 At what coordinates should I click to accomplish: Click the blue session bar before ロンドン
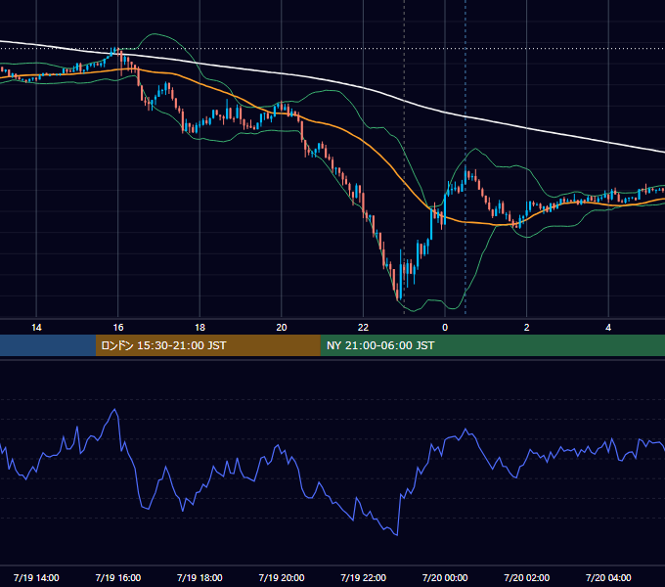pos(48,345)
